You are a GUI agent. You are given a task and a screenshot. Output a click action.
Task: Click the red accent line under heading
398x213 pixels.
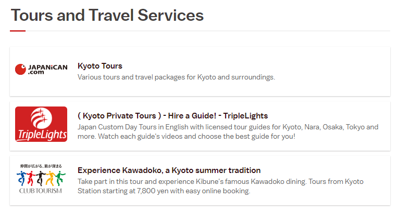[x=18, y=31]
